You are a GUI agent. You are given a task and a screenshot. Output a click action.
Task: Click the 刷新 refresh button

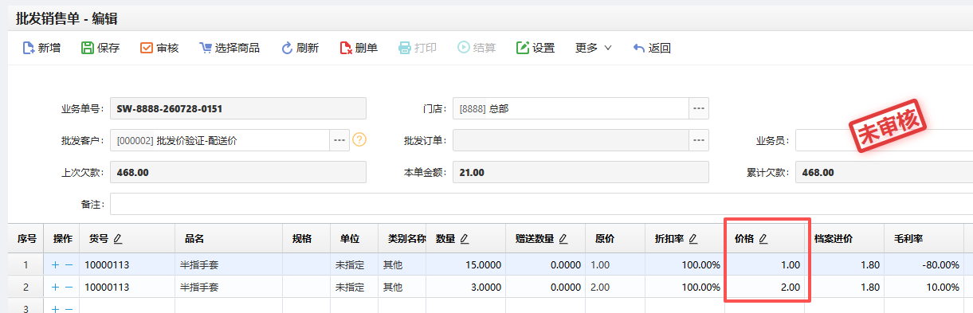tap(300, 48)
